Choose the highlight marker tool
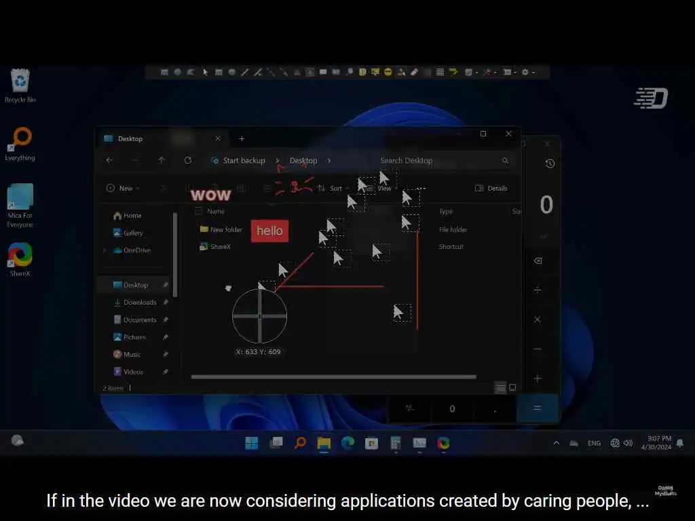695x521 pixels. 453,72
